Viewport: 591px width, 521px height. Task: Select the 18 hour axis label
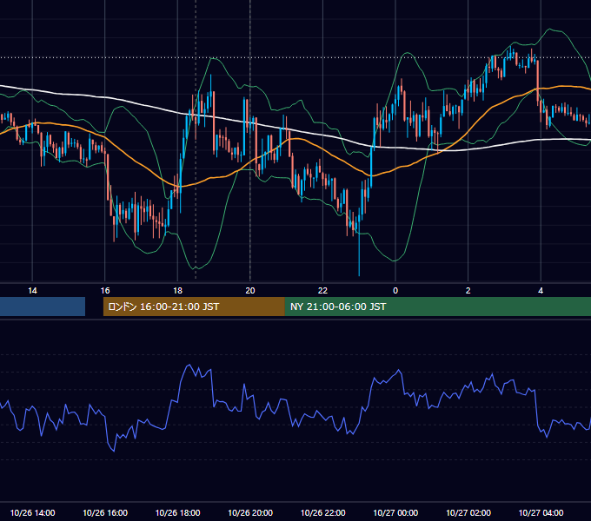tap(177, 291)
